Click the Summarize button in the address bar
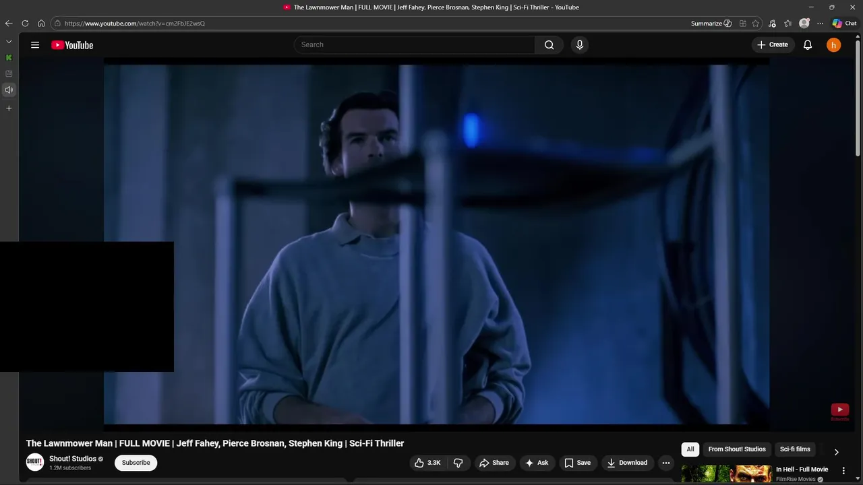The width and height of the screenshot is (863, 485). coord(711,23)
